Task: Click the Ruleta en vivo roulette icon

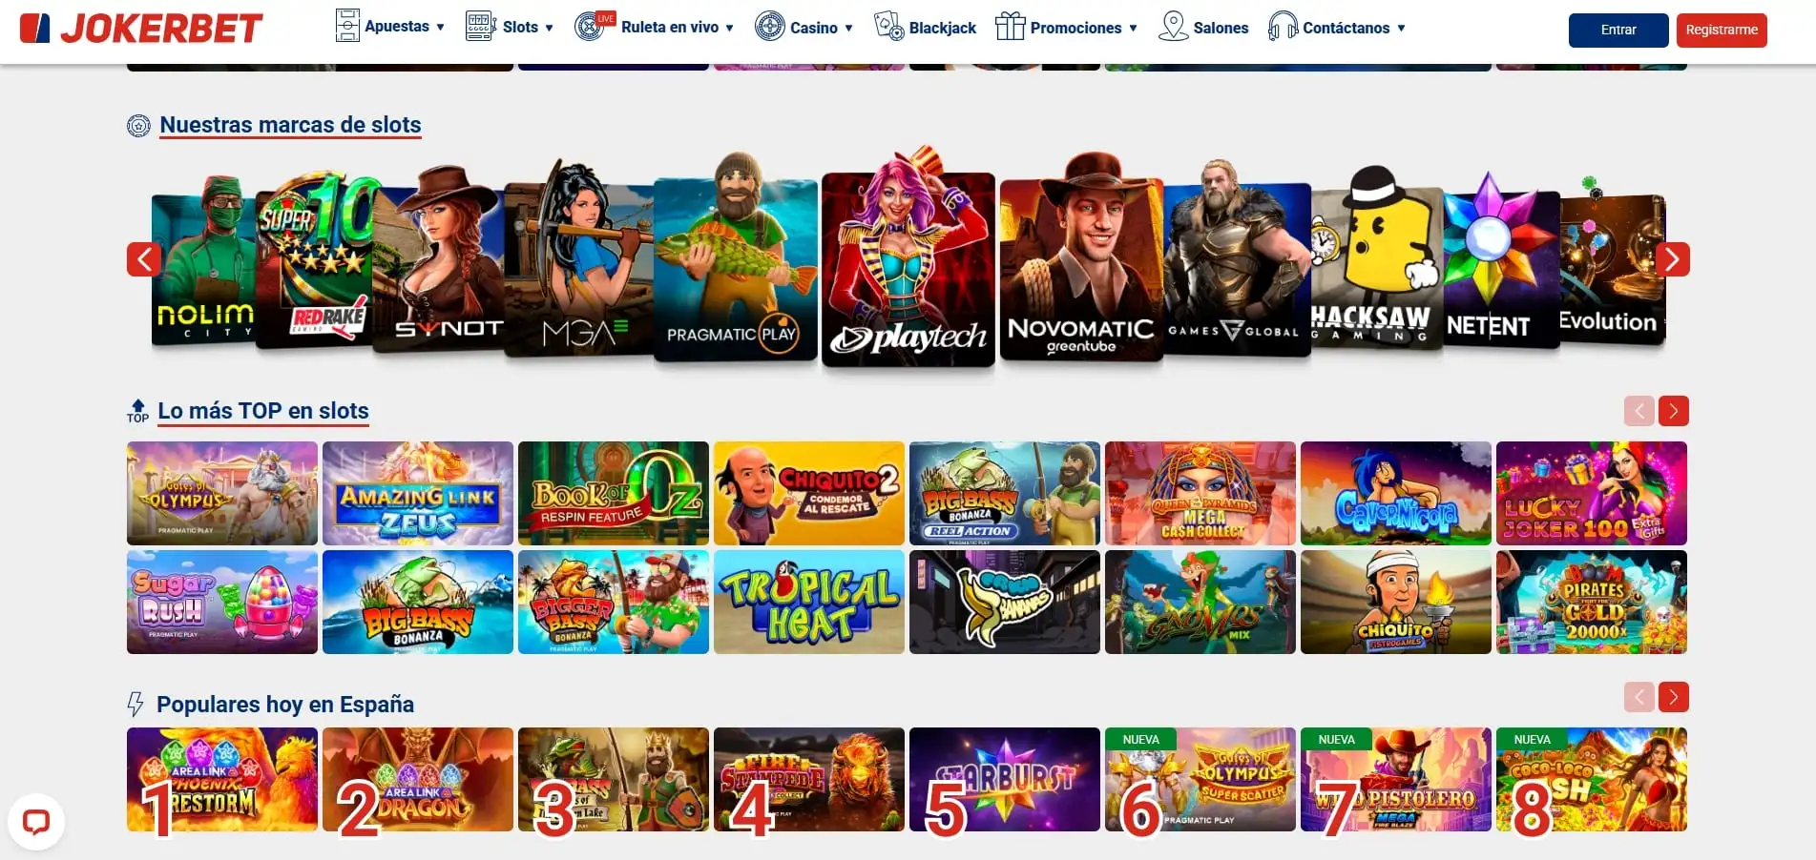Action: [591, 26]
